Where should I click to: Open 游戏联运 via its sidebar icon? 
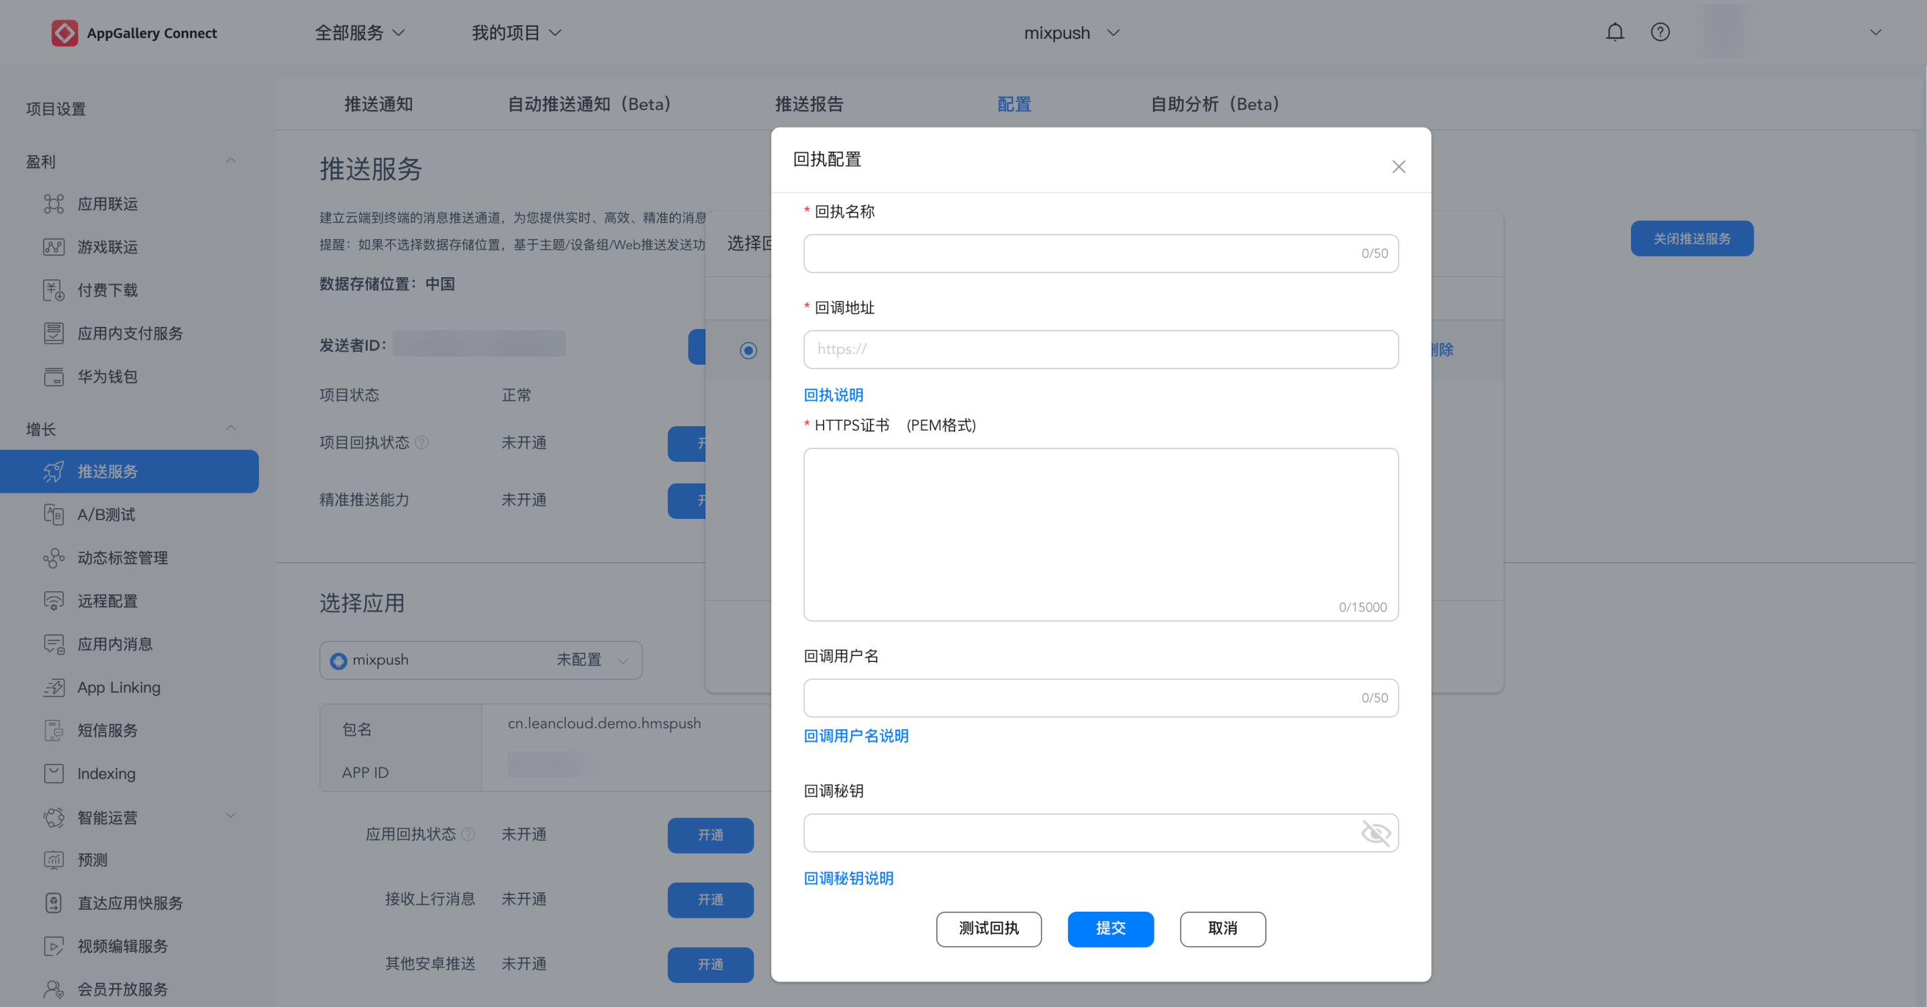54,247
